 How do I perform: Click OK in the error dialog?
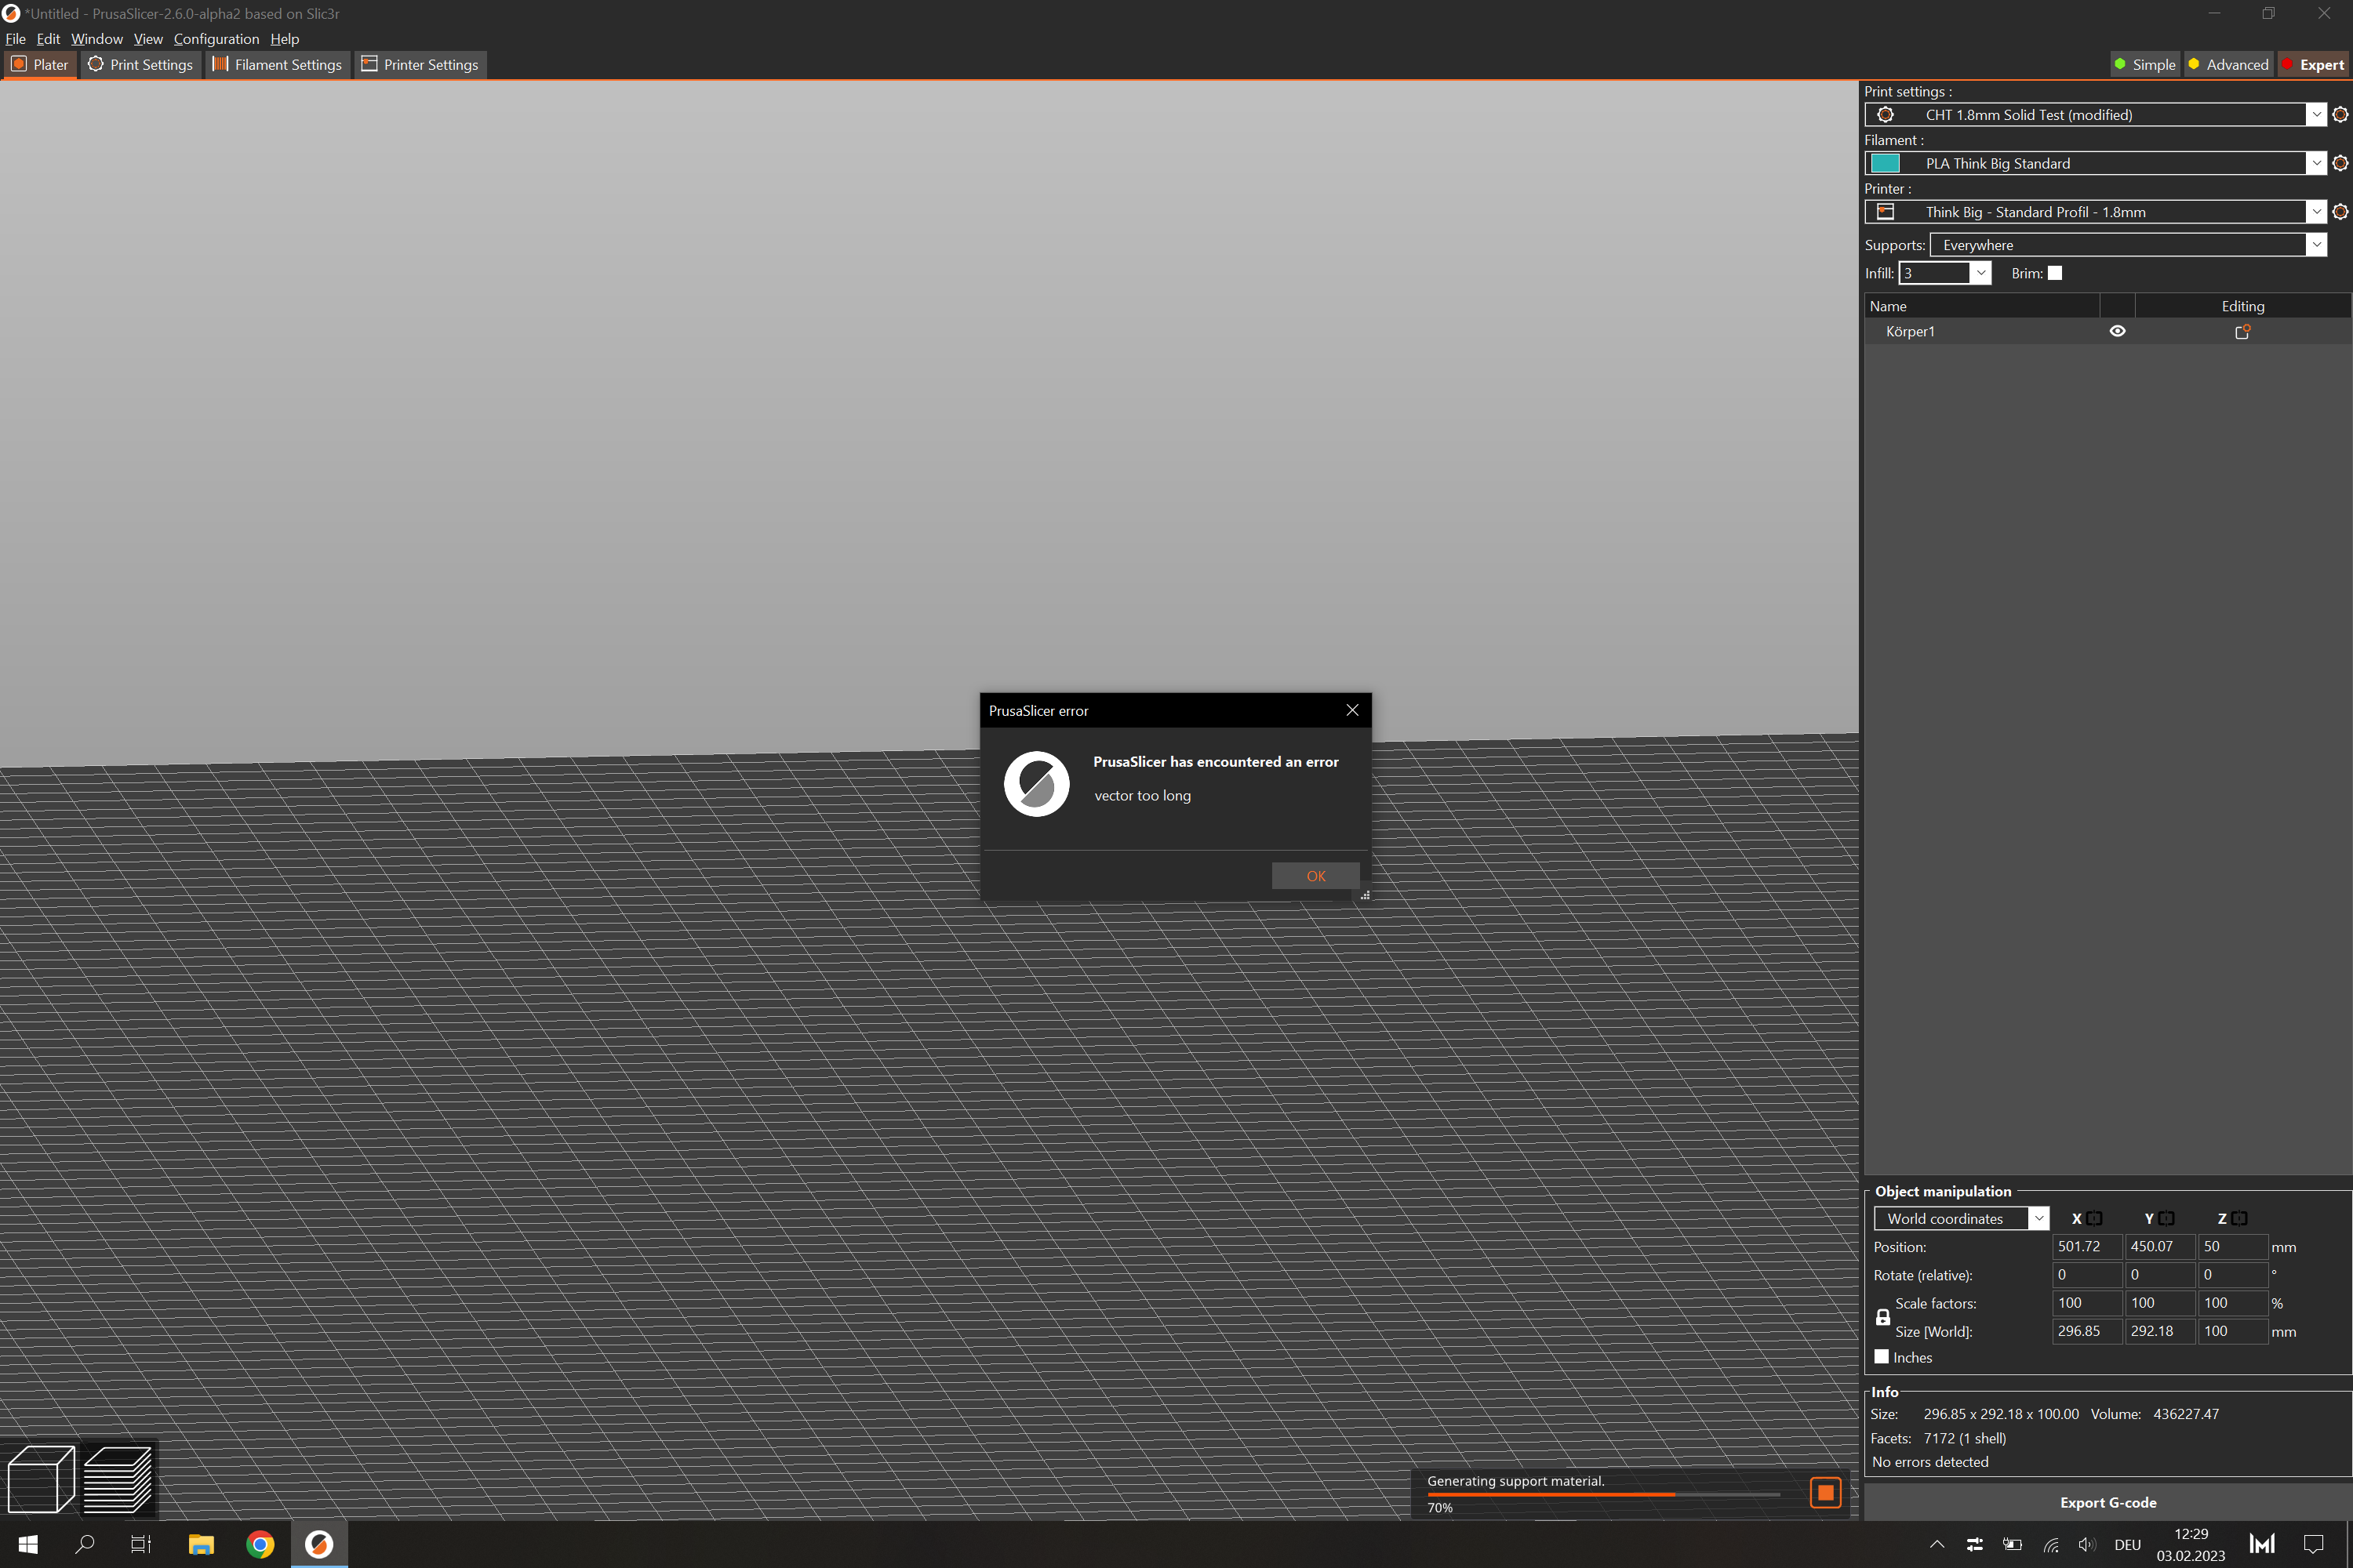click(x=1315, y=876)
